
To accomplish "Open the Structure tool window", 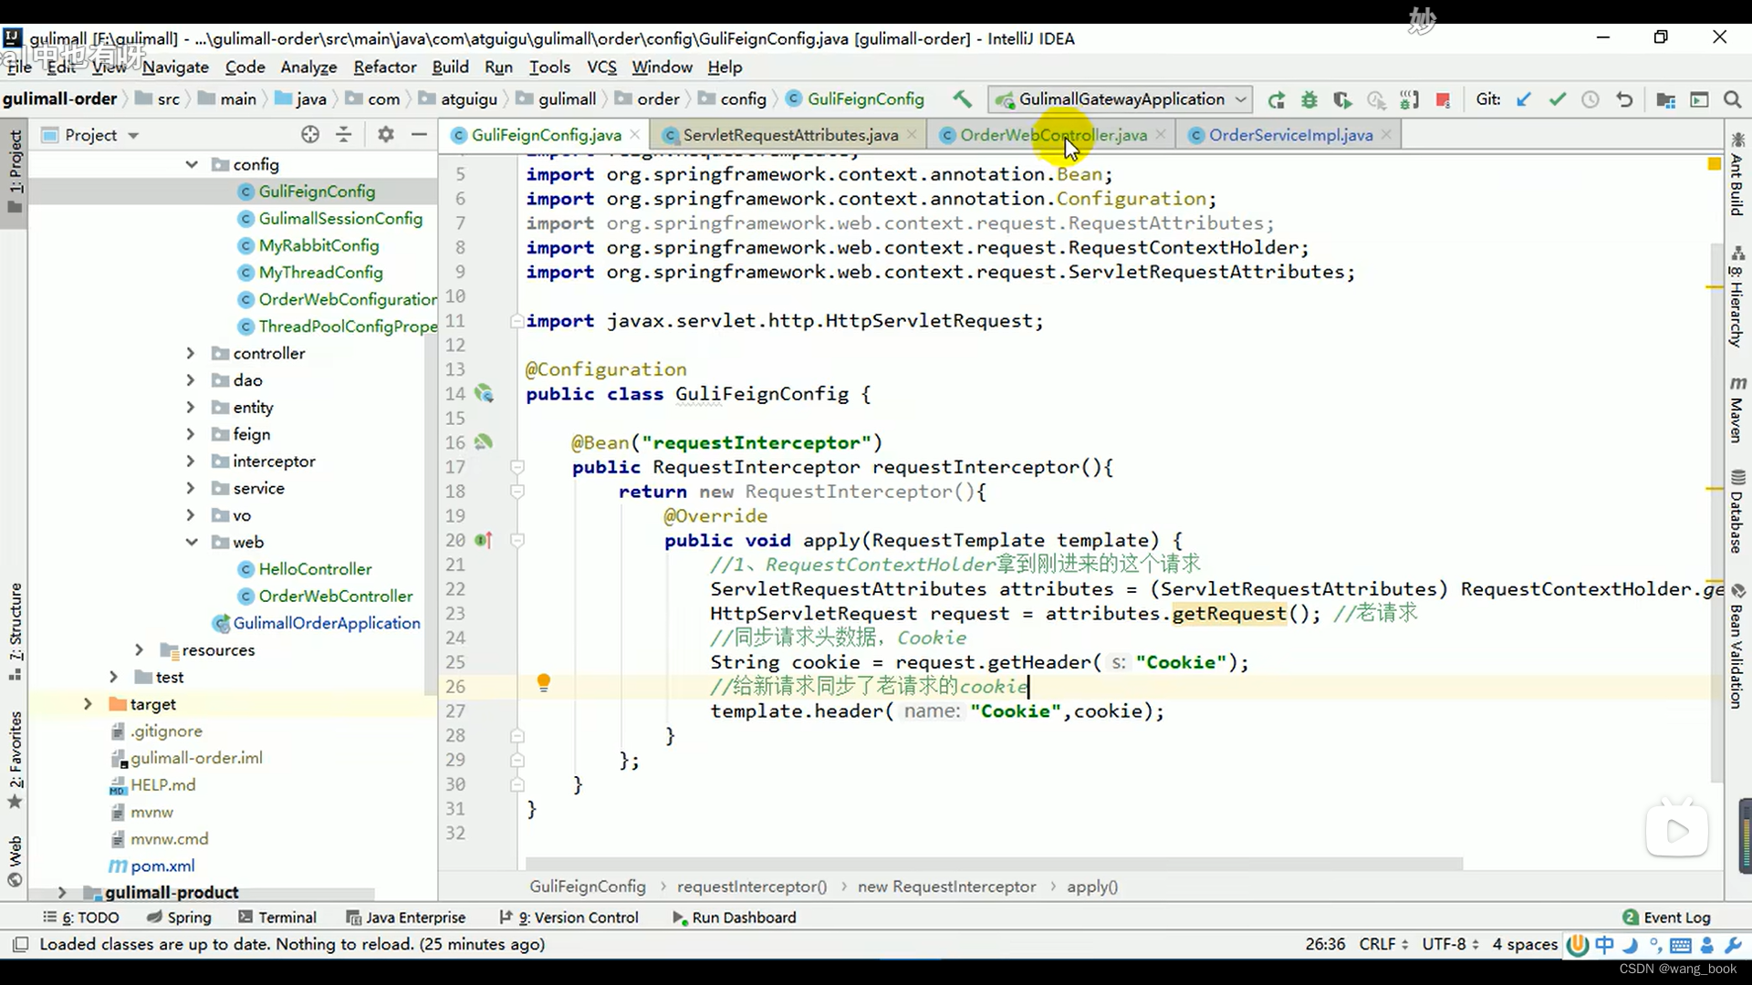I will tap(16, 631).
